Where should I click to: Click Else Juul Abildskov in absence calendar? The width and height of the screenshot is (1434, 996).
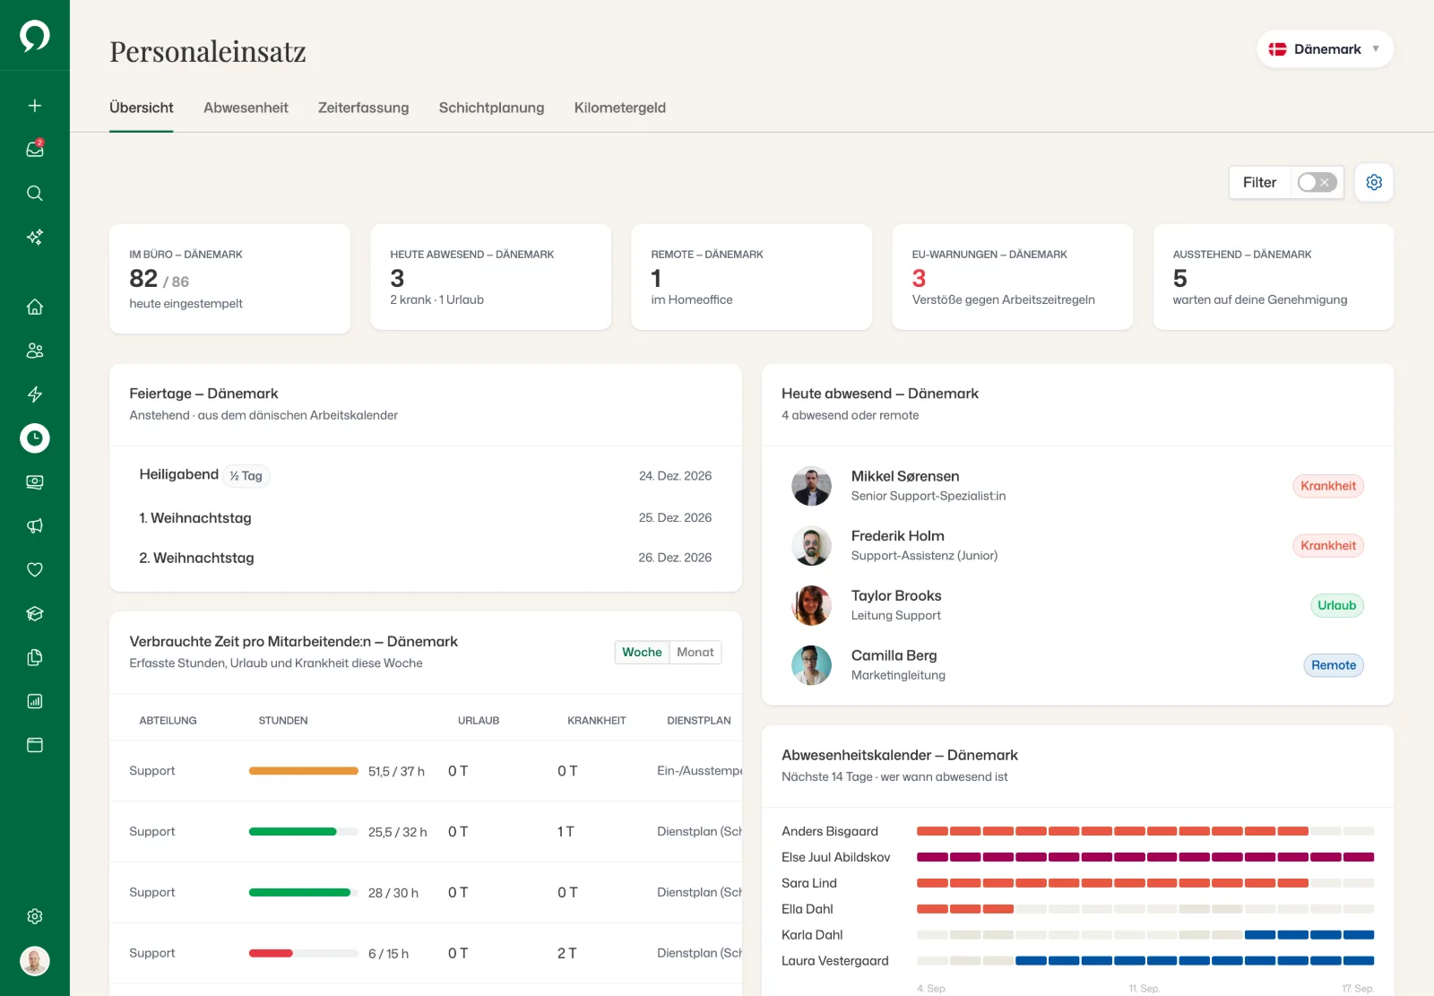pyautogui.click(x=835, y=857)
